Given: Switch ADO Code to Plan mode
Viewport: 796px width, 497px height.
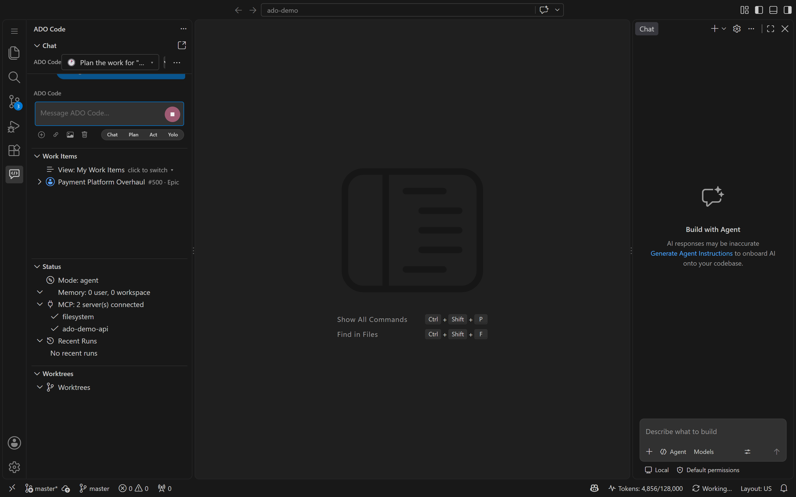Looking at the screenshot, I should pyautogui.click(x=133, y=135).
